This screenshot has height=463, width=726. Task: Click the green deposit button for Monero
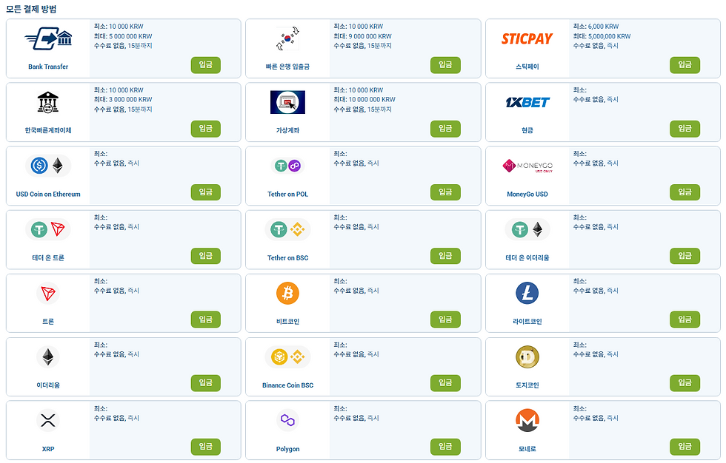pos(685,447)
